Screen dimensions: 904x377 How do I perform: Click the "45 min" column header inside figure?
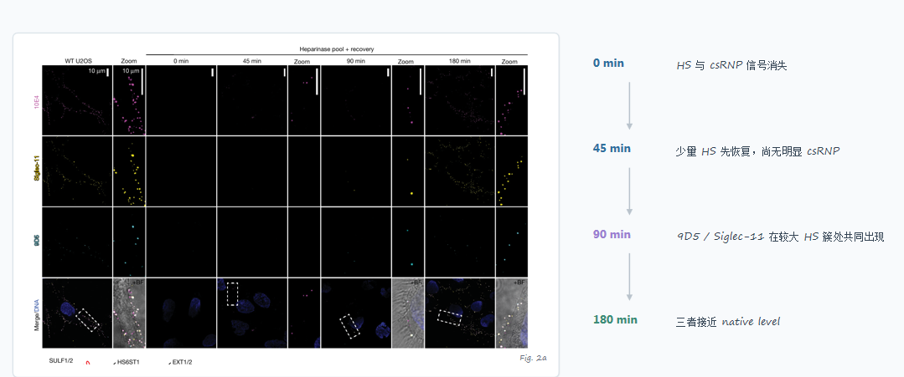tap(251, 61)
